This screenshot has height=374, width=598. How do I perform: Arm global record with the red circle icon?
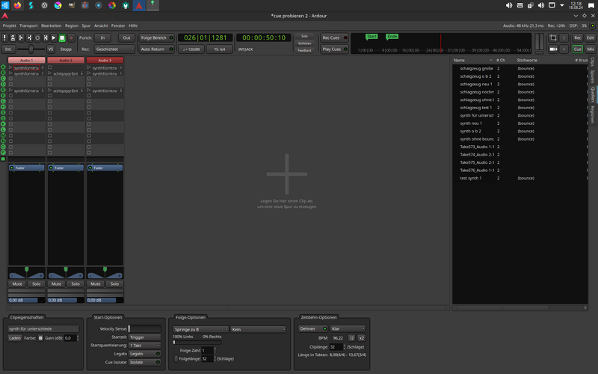tap(71, 38)
